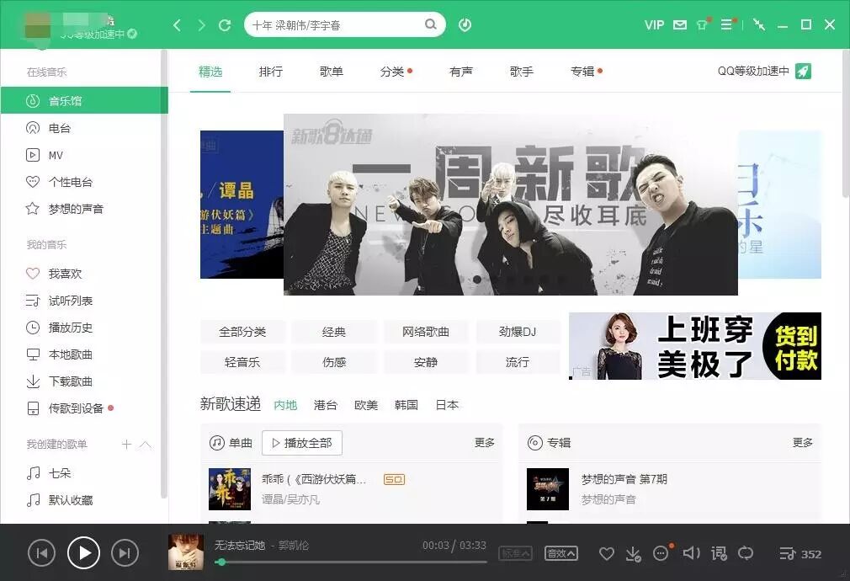The width and height of the screenshot is (850, 581).
Task: Open the mail messages icon
Action: click(x=680, y=25)
